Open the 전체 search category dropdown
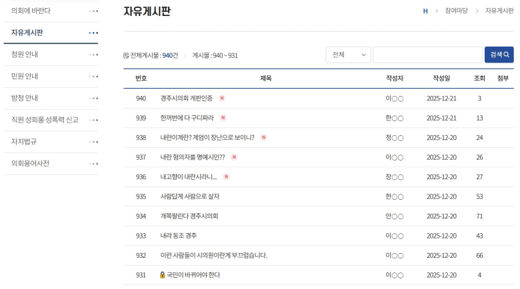 pos(348,55)
